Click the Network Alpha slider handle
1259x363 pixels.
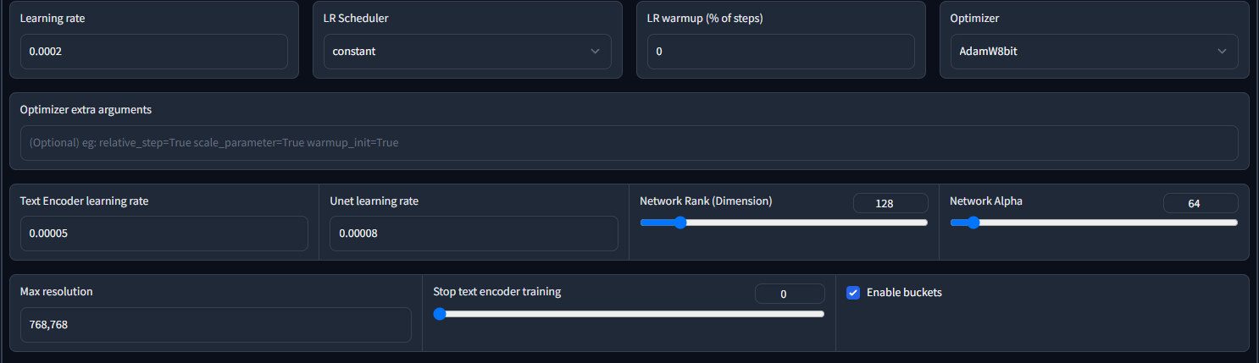pos(973,223)
